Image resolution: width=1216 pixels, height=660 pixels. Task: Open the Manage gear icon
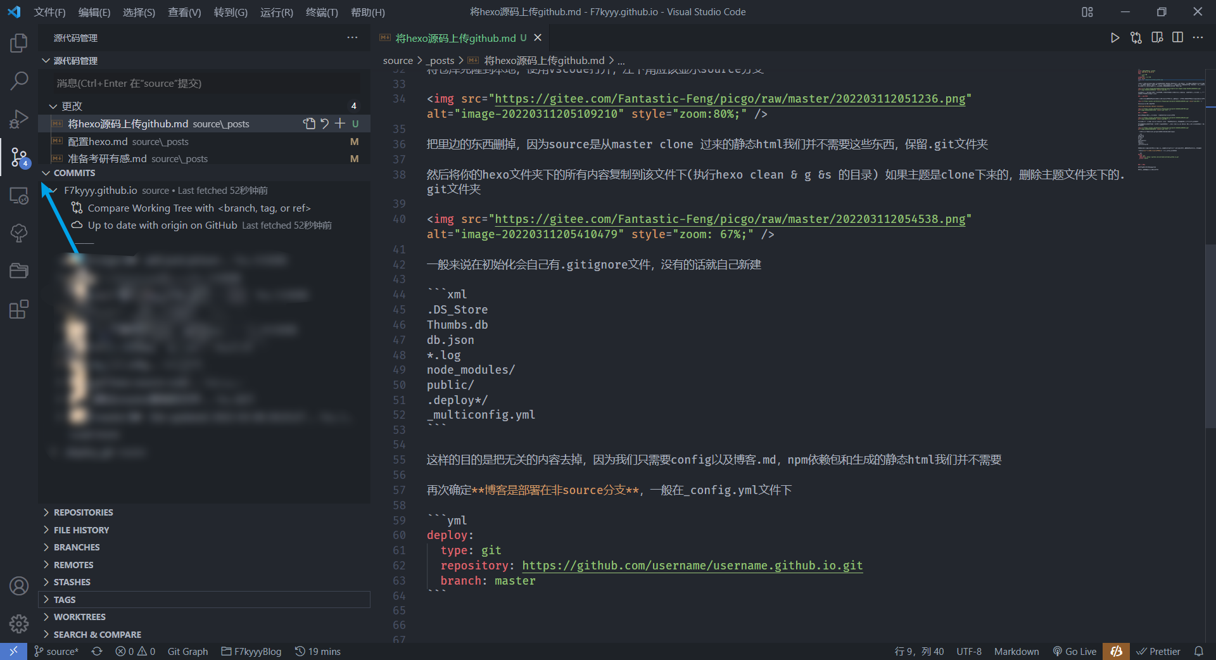[x=19, y=624]
